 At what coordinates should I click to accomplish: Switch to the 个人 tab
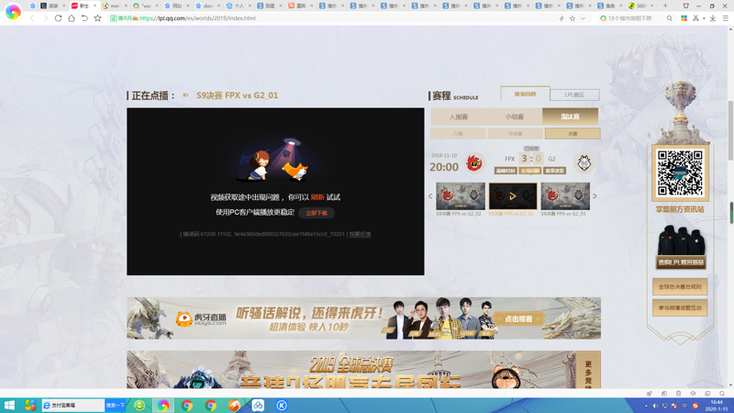[x=238, y=6]
